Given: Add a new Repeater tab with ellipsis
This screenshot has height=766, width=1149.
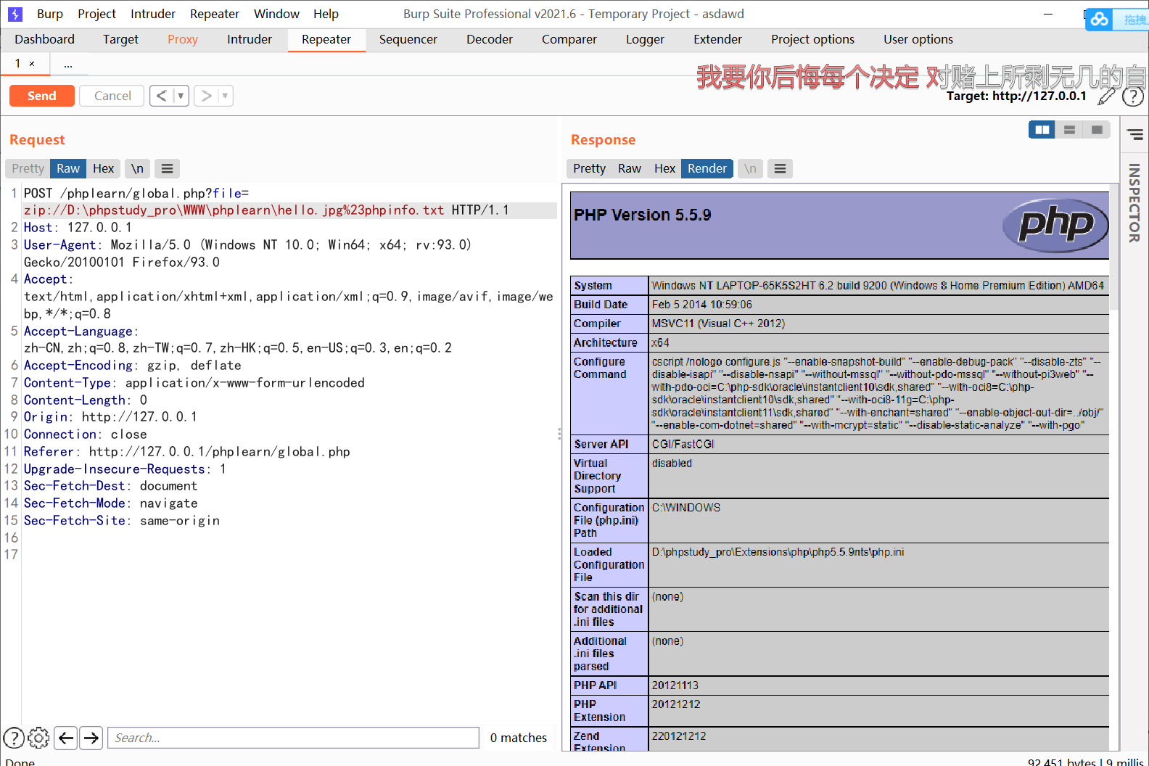Looking at the screenshot, I should tap(68, 64).
